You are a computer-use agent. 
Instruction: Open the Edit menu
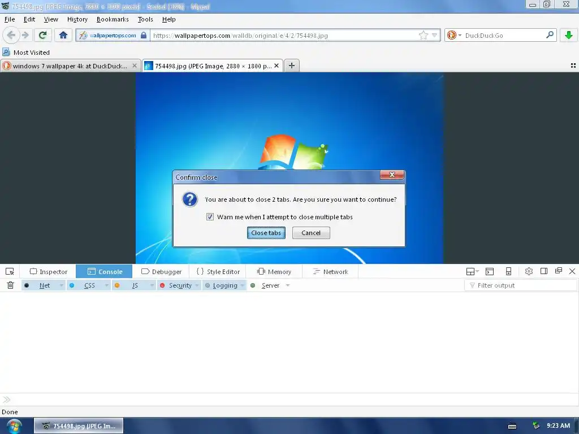(x=29, y=19)
